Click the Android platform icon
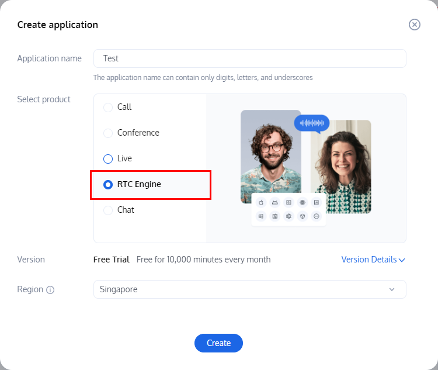 click(275, 202)
